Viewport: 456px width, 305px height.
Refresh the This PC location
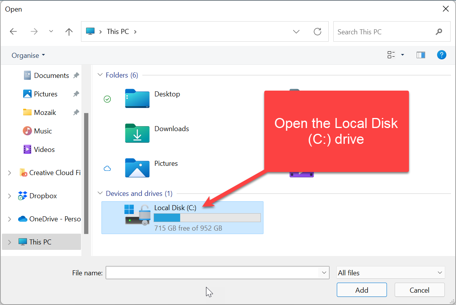318,32
